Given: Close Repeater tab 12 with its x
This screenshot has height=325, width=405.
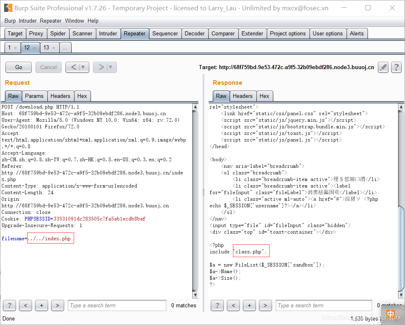Looking at the screenshot, I should tap(34, 48).
